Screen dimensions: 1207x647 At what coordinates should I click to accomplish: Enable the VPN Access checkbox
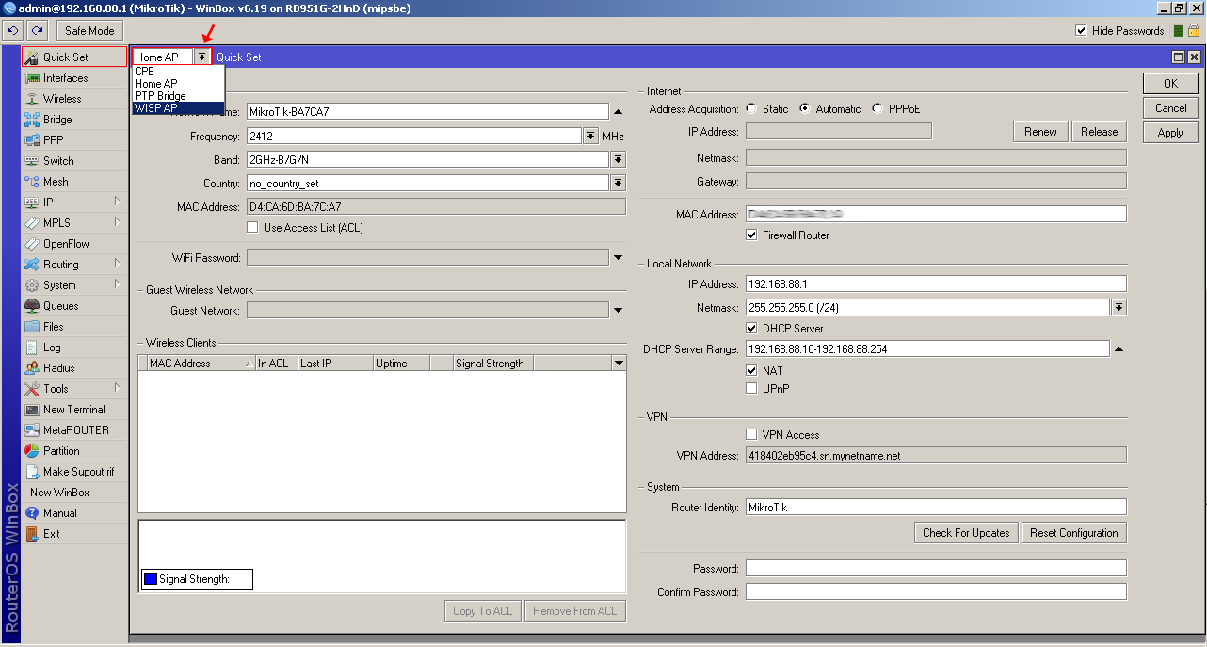(x=751, y=434)
